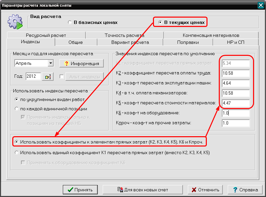This screenshot has height=197, width=266.
Task: Click the K4 mechanics pay field
Action: (236, 93)
